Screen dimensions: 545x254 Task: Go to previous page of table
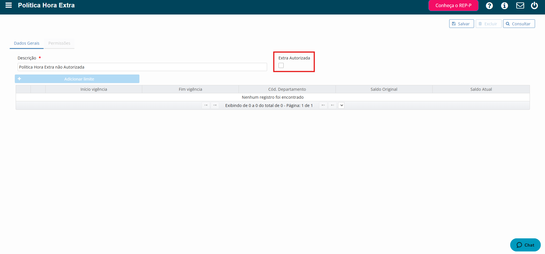click(x=215, y=105)
